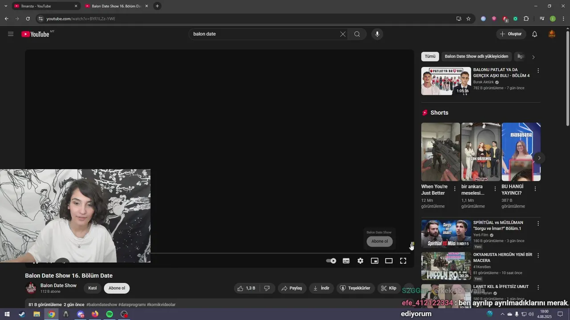Open the YouTube hamburger guide menu
The image size is (570, 320).
[11, 34]
